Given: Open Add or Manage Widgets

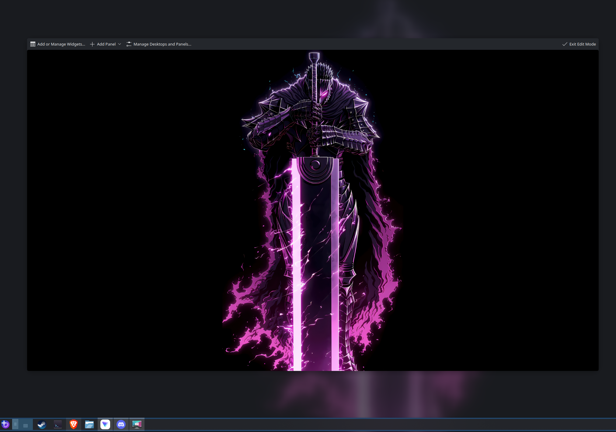Looking at the screenshot, I should [61, 44].
